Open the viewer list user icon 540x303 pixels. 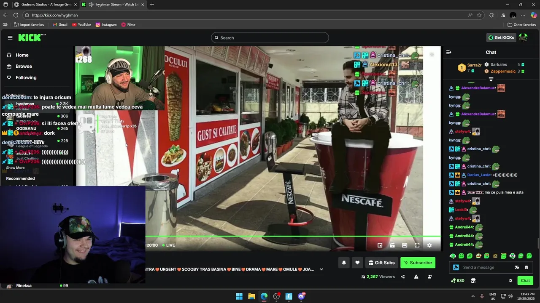(429, 276)
